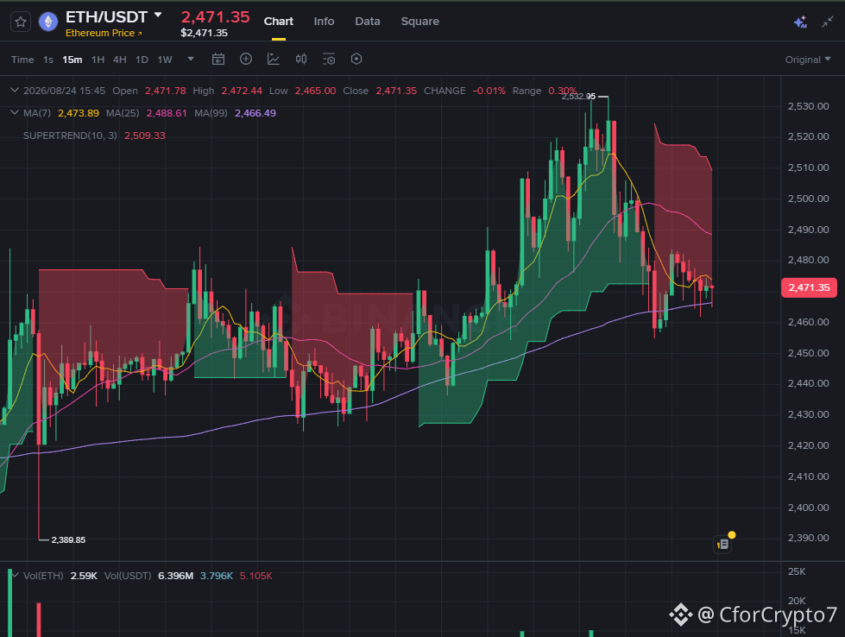
Task: Open the Original chart mode dropdown
Action: point(808,60)
